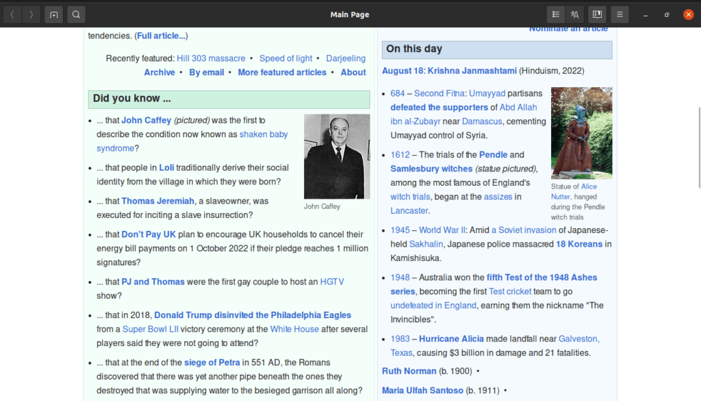The width and height of the screenshot is (701, 401).
Task: Click the By email link
Action: pos(207,73)
